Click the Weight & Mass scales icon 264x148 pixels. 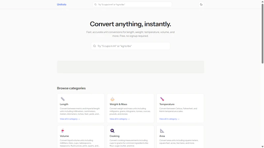[x=112, y=99]
